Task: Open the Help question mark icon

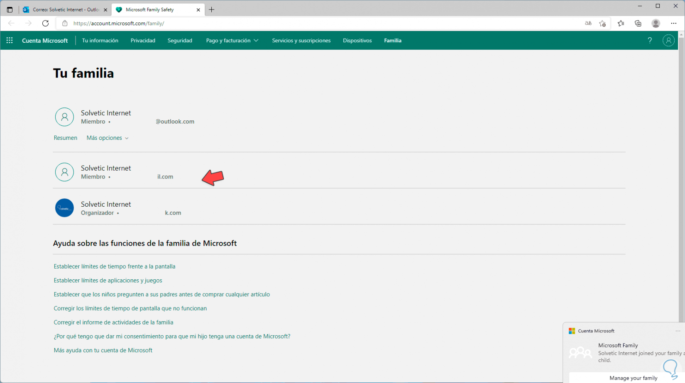Action: [650, 40]
